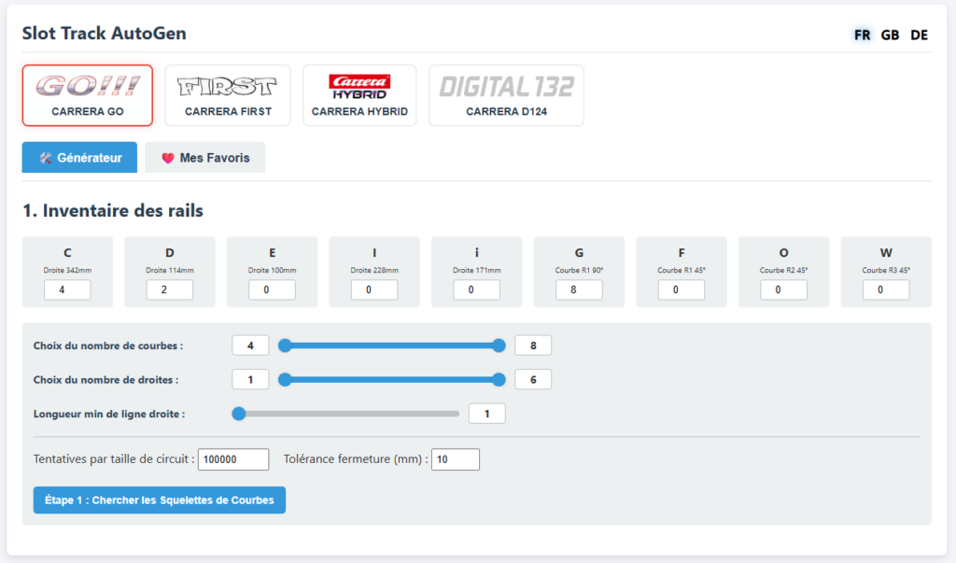Viewport: 956px width, 563px height.
Task: Click the Inventaire des rails heading
Action: pyautogui.click(x=113, y=210)
